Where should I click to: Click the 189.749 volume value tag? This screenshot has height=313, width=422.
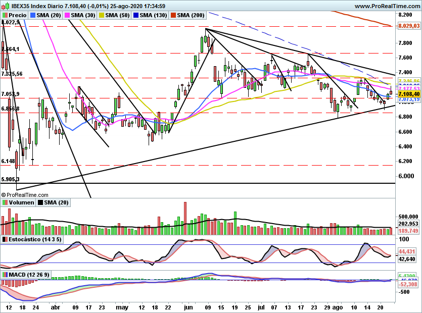point(408,231)
